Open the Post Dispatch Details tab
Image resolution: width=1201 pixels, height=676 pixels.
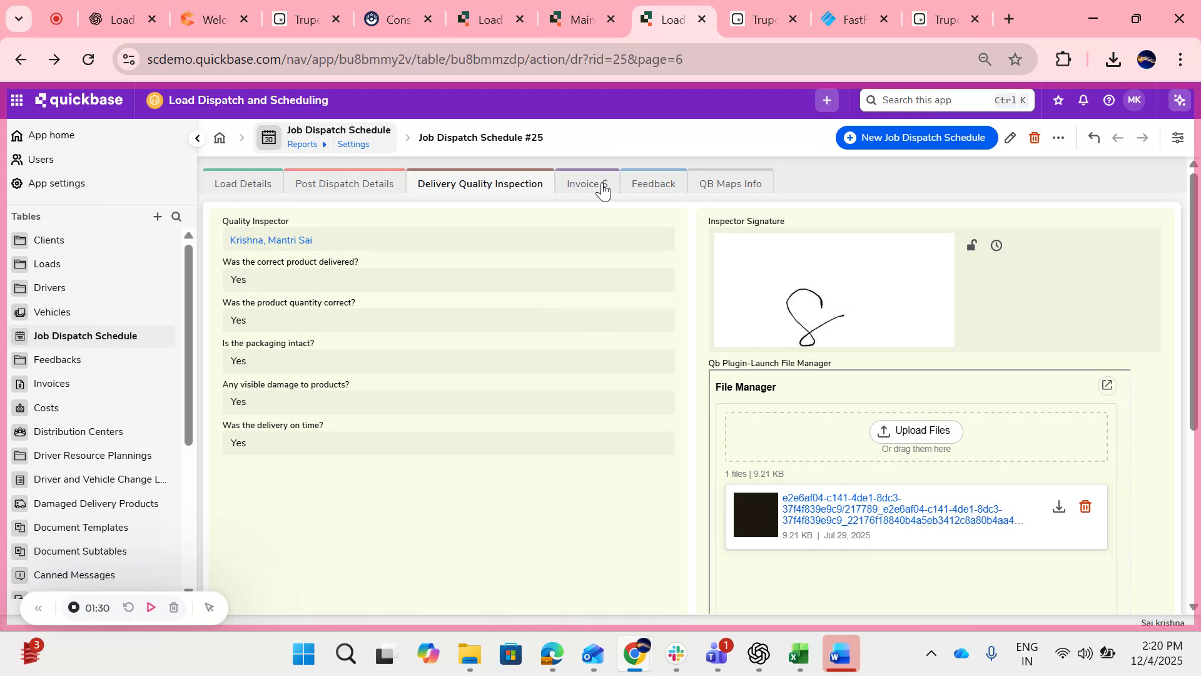[x=344, y=183]
